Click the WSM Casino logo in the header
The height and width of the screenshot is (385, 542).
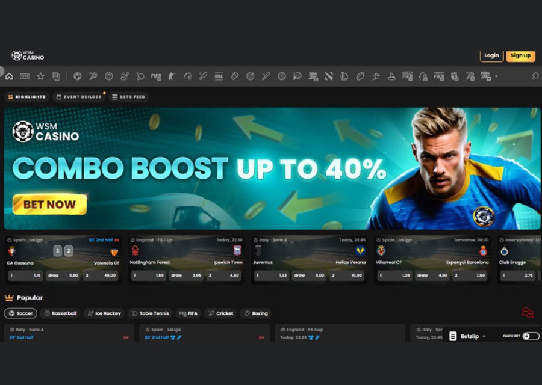pos(28,55)
